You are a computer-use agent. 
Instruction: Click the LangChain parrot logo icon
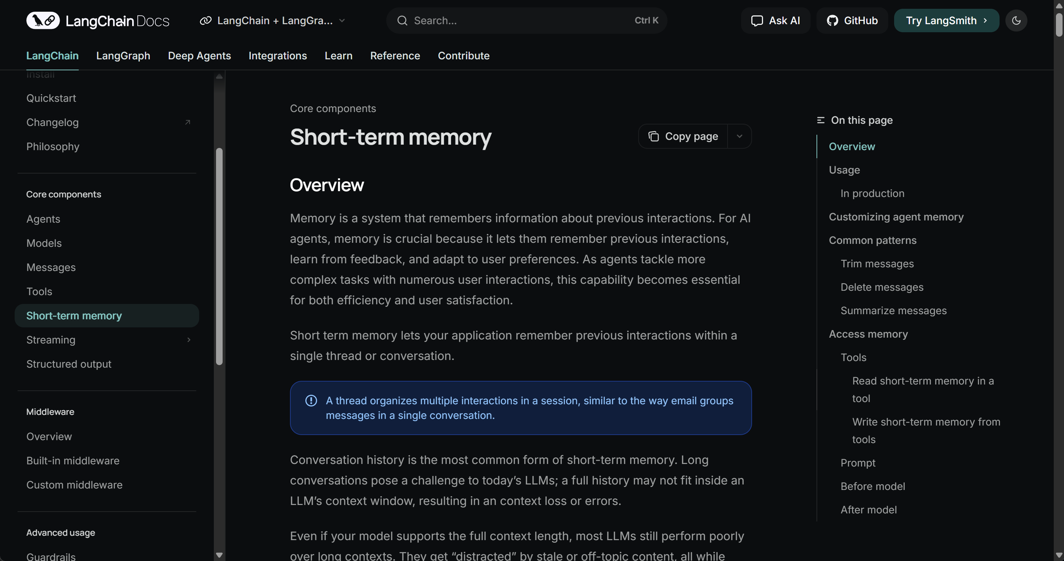[43, 20]
